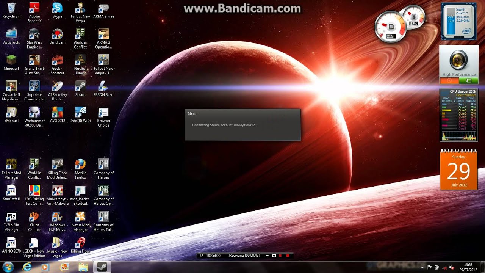
Task: Pause the Bandicam recording
Action: coord(281,256)
